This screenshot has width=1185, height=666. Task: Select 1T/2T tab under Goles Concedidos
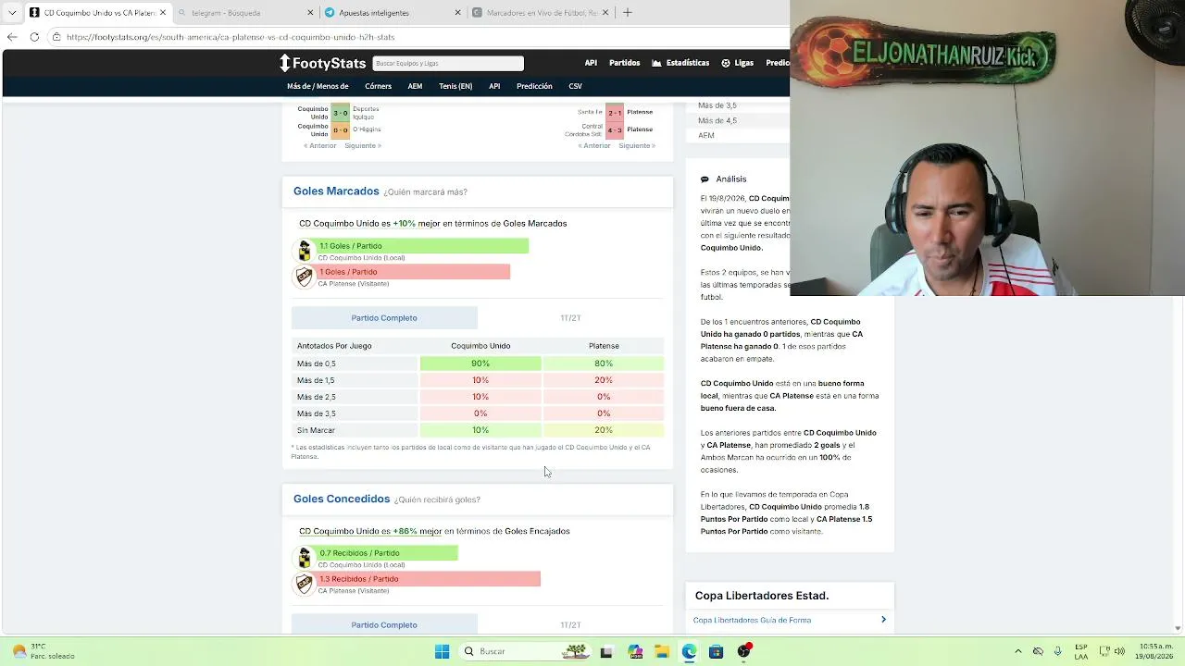pos(570,625)
